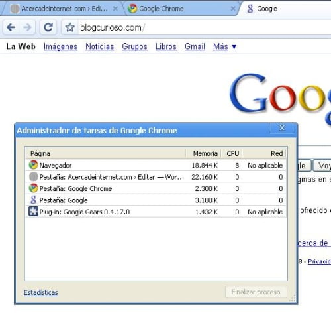The width and height of the screenshot is (331, 317).
Task: Click the Acercadeinternet tab favicon
Action: [15, 9]
